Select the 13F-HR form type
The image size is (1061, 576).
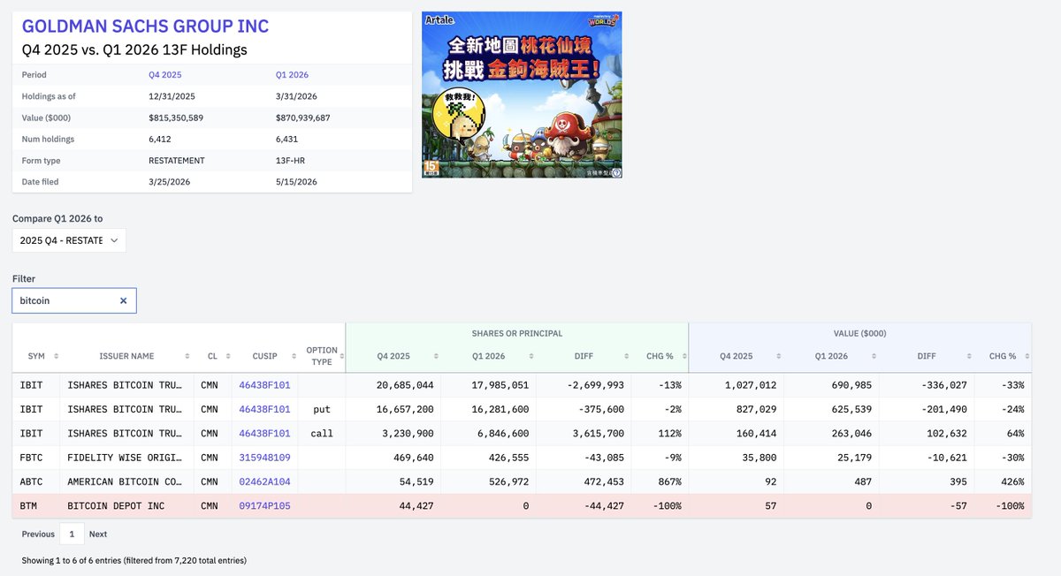291,161
